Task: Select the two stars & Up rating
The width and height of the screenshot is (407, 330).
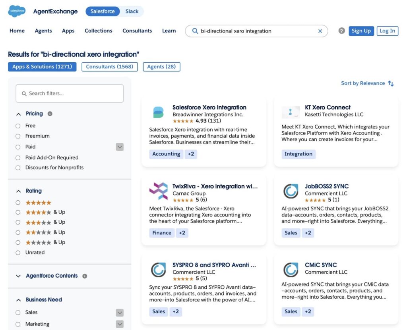Action: (x=18, y=232)
